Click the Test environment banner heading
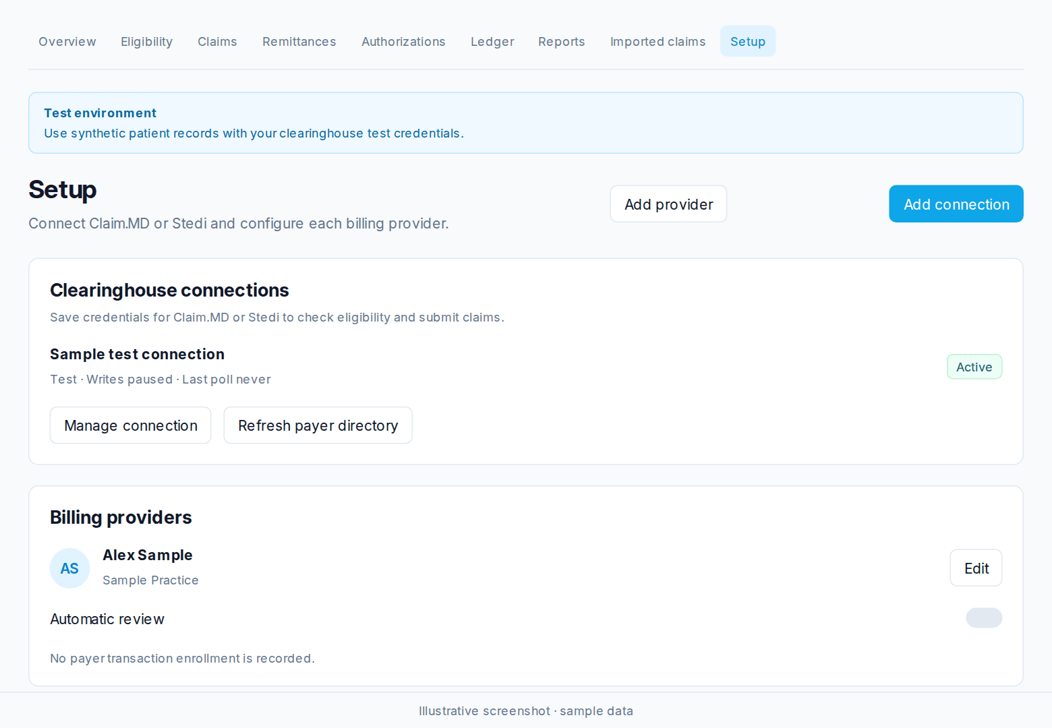This screenshot has height=728, width=1052. [x=100, y=113]
